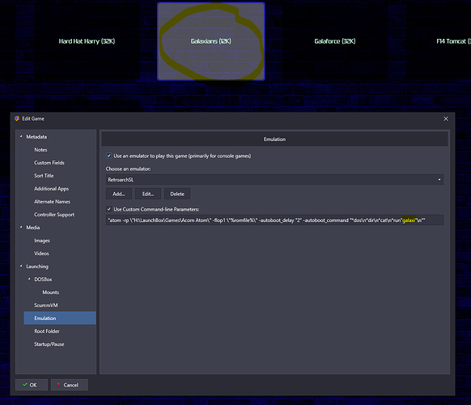The image size is (471, 405).
Task: Close the Edit Game dialog
Action: (446, 119)
